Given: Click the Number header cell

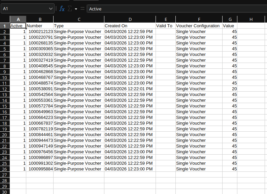Looking at the screenshot, I should (40, 26).
